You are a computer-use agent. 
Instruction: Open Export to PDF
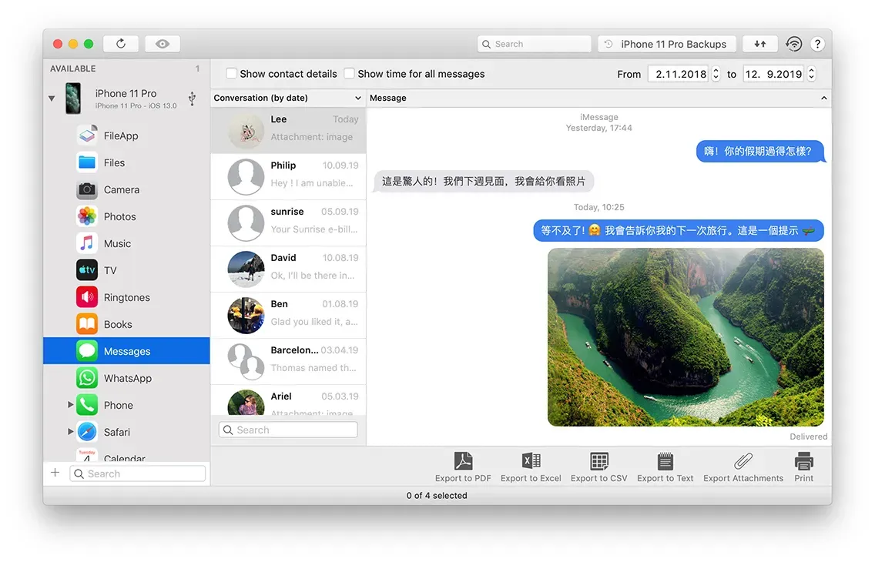[x=463, y=466]
